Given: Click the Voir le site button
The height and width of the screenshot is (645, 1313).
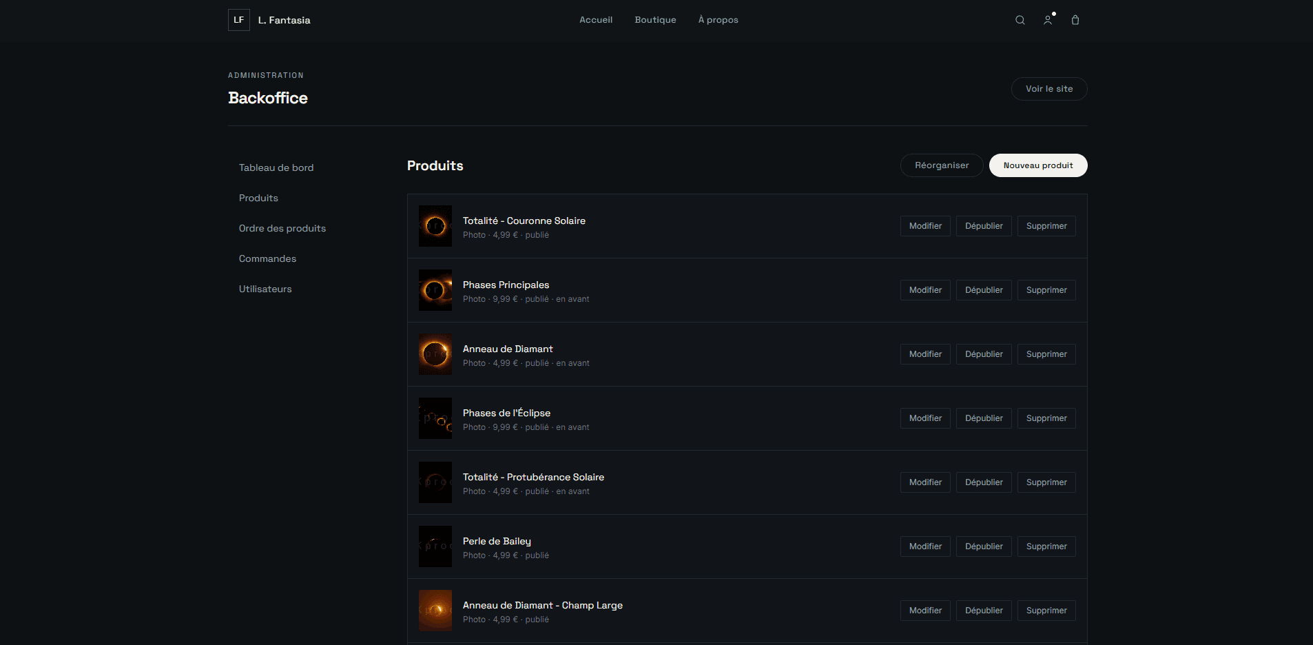Looking at the screenshot, I should point(1049,89).
